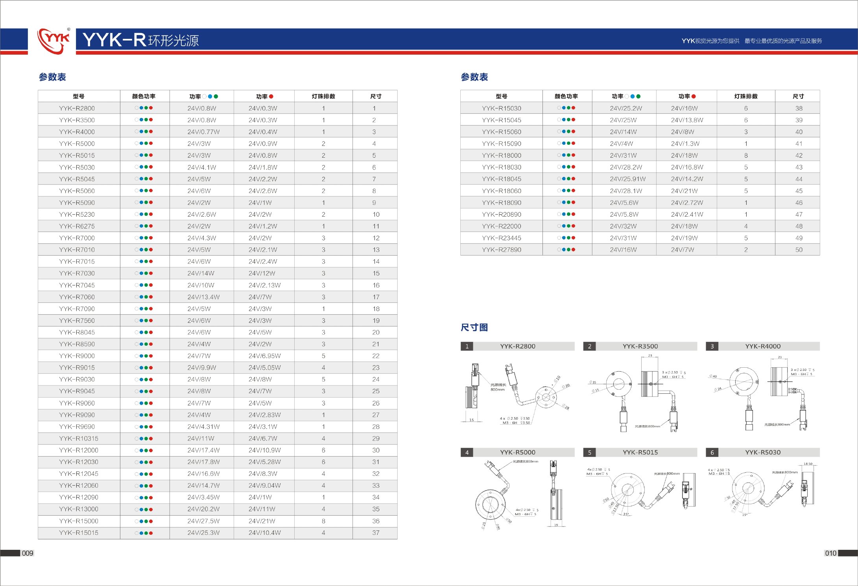This screenshot has height=586, width=858.
Task: Click the "颜色功率" header in the right table
Action: [x=566, y=96]
